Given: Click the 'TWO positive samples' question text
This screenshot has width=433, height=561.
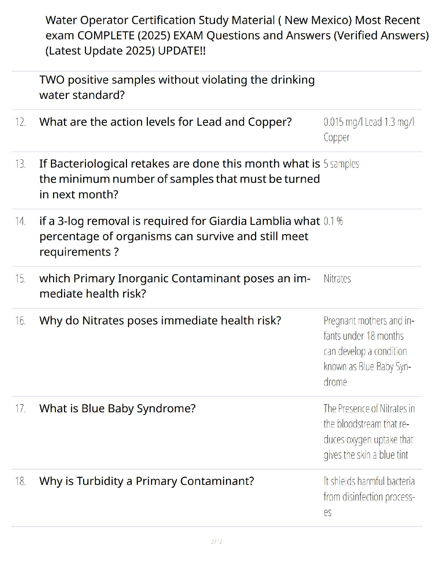Looking at the screenshot, I should click(x=177, y=87).
